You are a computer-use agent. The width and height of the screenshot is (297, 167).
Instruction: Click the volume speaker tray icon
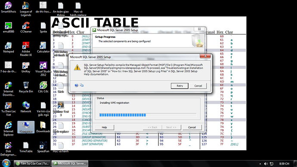(x=266, y=164)
